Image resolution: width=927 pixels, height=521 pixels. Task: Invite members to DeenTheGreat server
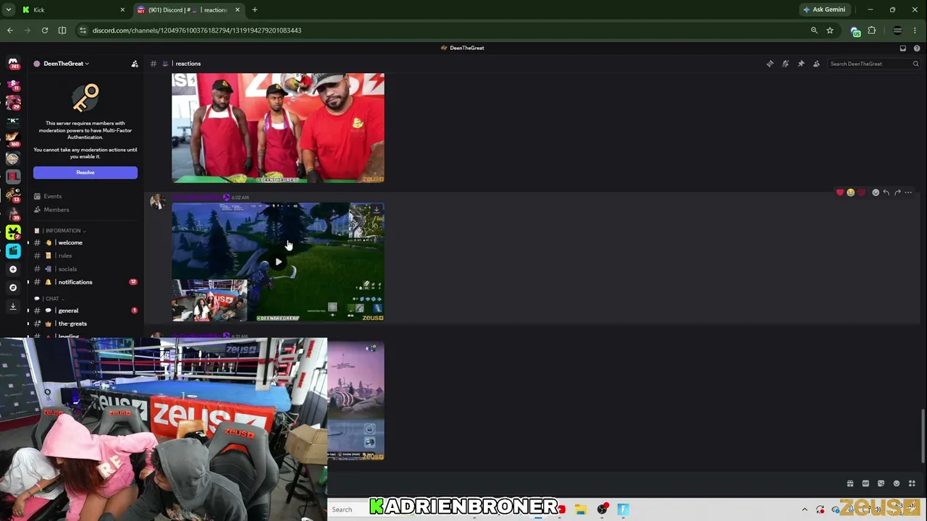coord(135,64)
